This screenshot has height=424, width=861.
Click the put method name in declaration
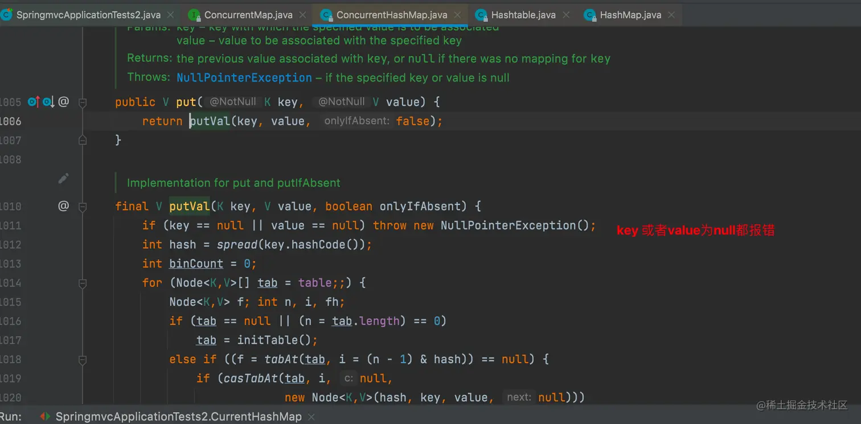click(x=186, y=102)
